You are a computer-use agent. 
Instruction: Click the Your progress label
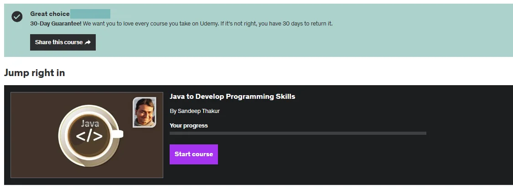click(188, 126)
